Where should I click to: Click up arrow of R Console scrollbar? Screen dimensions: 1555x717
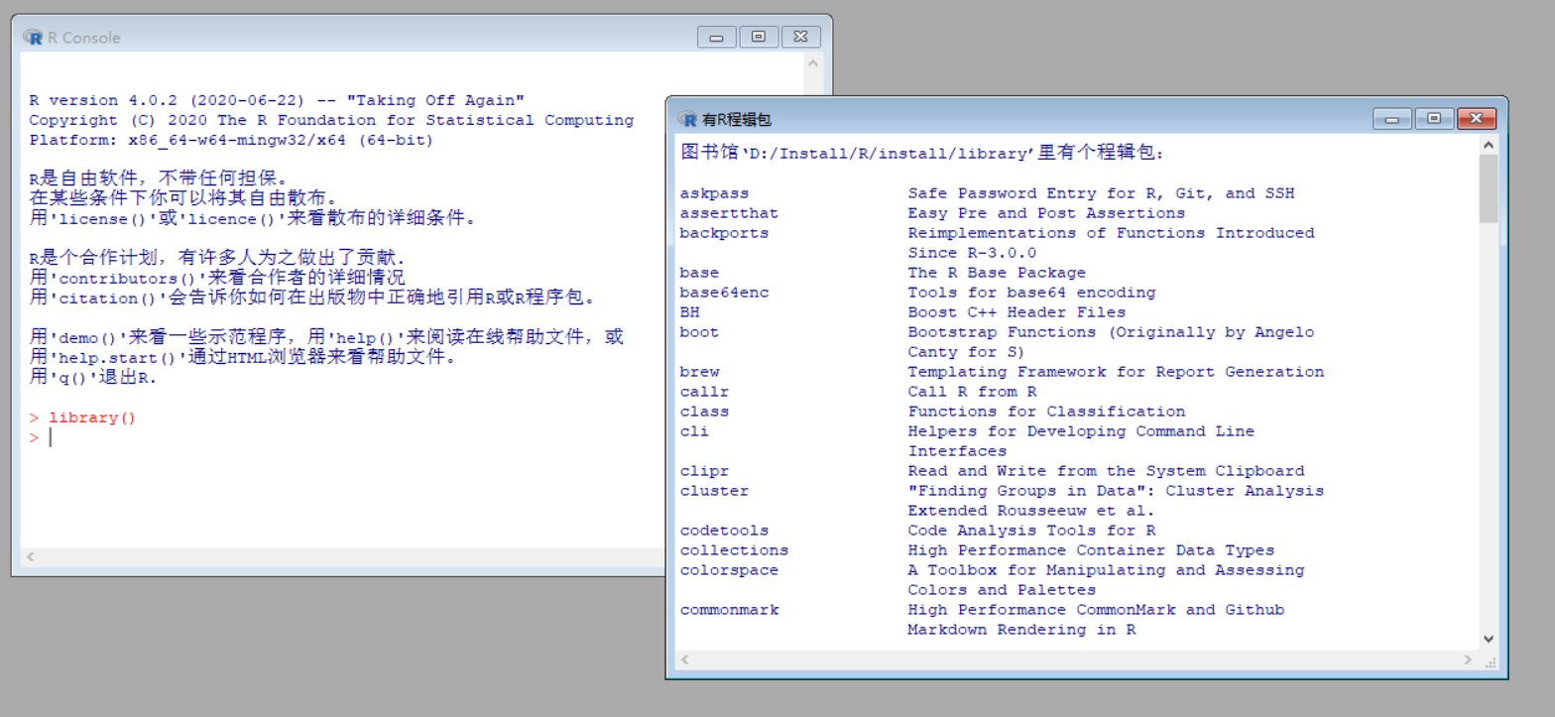(x=813, y=62)
